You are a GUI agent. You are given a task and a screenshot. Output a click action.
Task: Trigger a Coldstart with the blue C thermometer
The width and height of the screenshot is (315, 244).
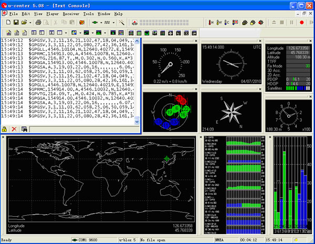(x=227, y=23)
